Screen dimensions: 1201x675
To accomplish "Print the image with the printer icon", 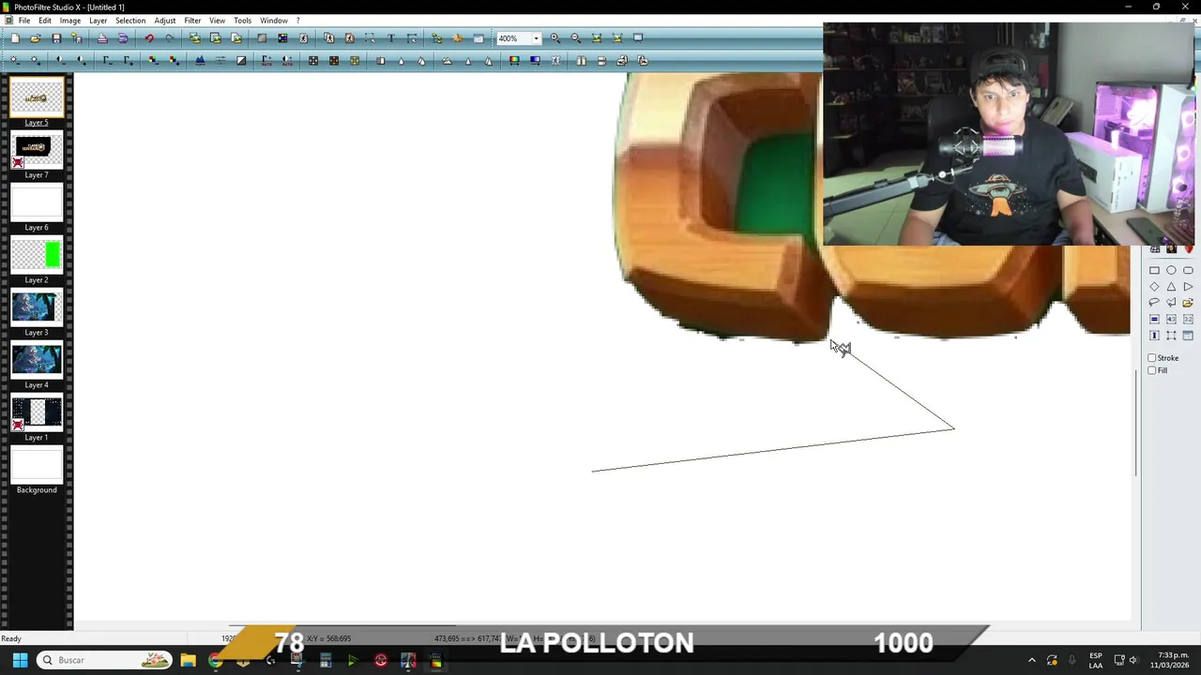I will [102, 38].
